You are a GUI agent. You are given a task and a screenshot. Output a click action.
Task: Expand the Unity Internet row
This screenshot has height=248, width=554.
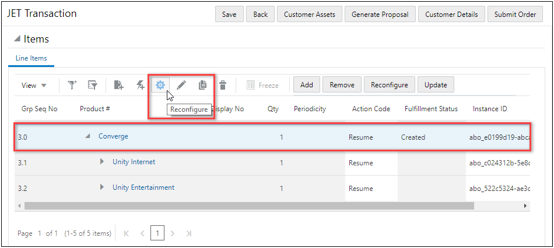pyautogui.click(x=102, y=162)
